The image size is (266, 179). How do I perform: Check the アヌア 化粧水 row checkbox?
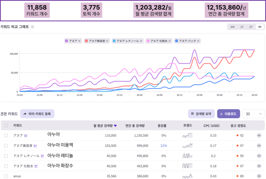point(6,166)
